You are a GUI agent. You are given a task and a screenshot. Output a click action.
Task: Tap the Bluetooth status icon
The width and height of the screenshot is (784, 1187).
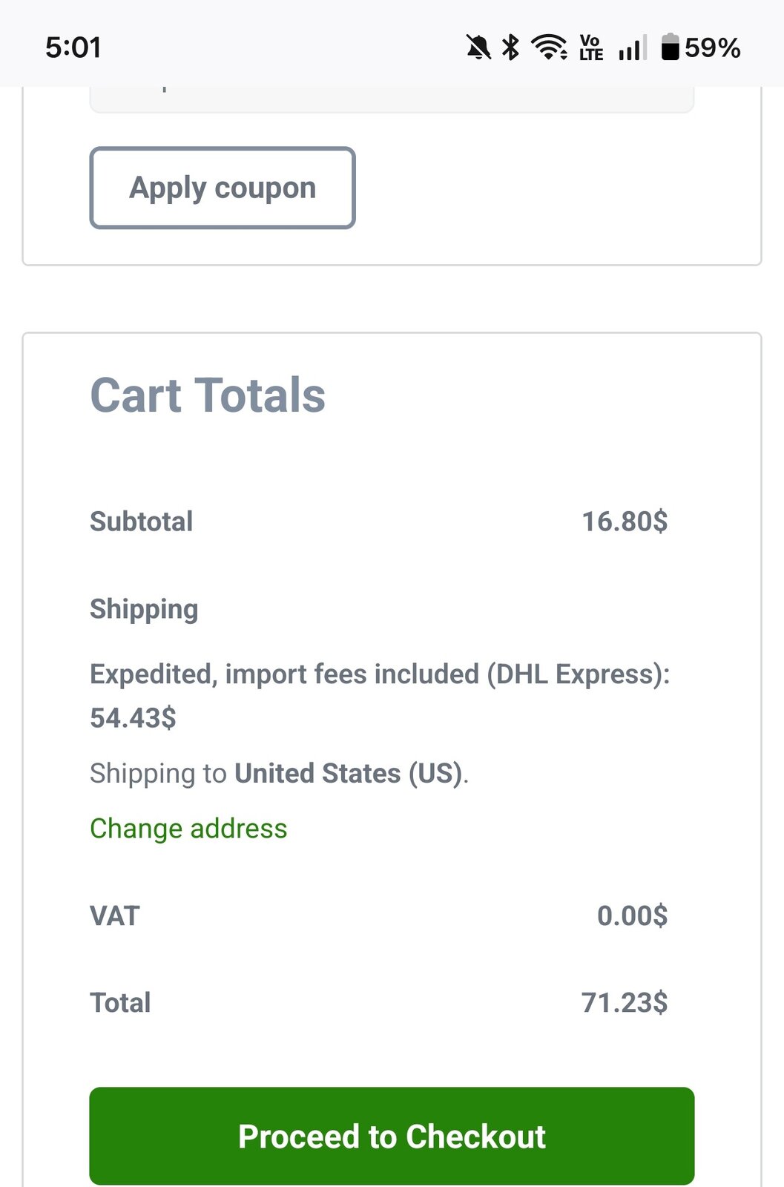coord(510,48)
